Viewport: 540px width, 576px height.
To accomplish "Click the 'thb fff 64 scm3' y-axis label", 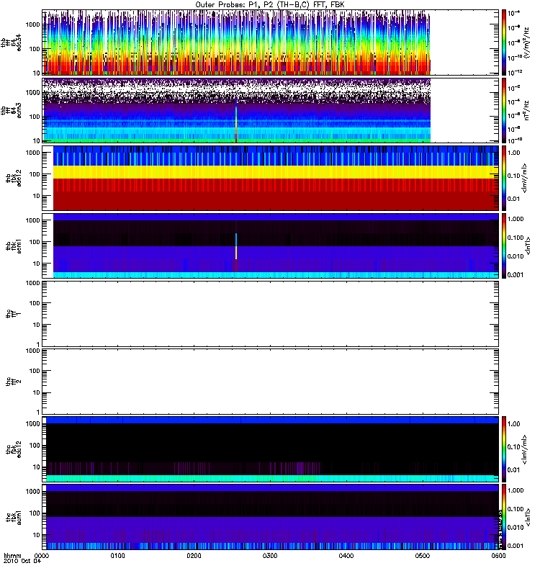I will click(x=11, y=110).
